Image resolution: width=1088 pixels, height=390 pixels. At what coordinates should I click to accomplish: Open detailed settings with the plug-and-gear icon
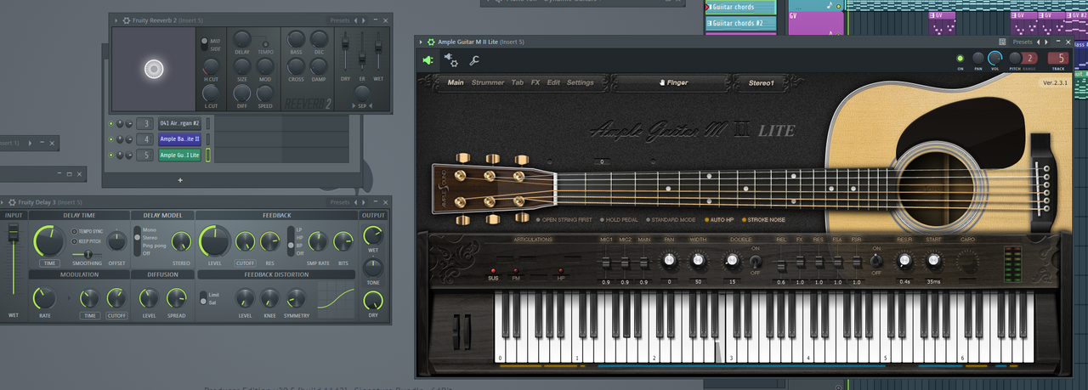pyautogui.click(x=450, y=59)
